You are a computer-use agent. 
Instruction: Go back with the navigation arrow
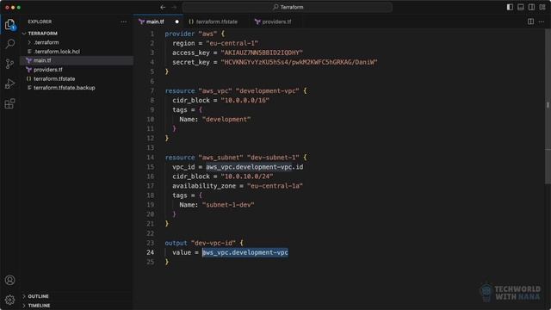[x=163, y=7]
